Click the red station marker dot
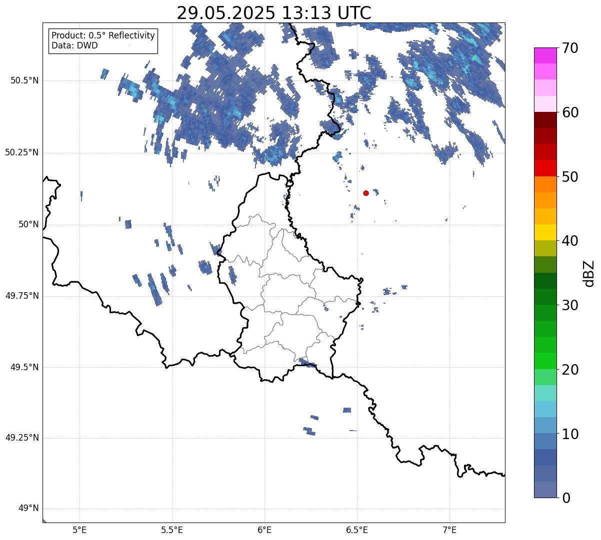The image size is (601, 540). click(x=366, y=193)
